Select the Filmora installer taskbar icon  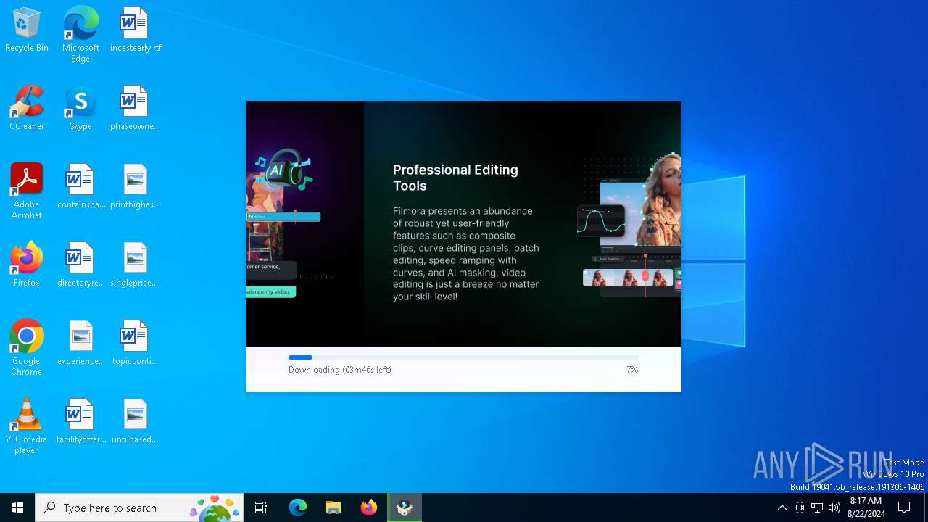(405, 507)
